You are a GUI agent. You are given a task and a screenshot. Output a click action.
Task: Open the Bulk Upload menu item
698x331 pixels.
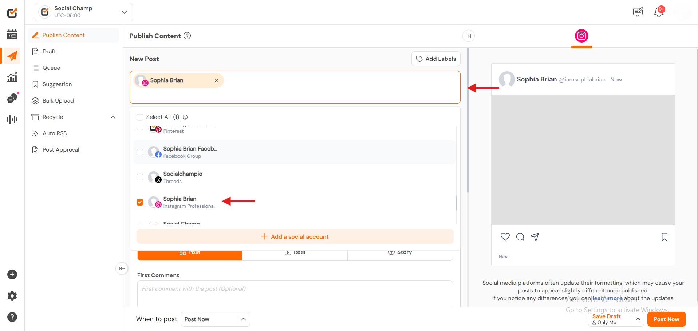coord(58,101)
